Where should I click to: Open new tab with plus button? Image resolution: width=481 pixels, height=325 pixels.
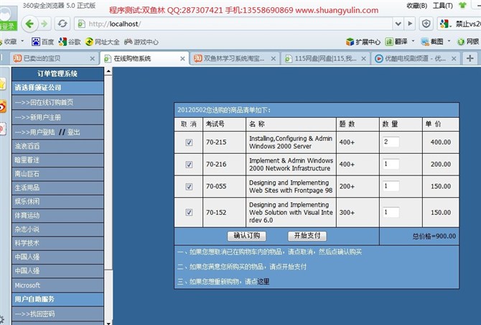[x=470, y=58]
